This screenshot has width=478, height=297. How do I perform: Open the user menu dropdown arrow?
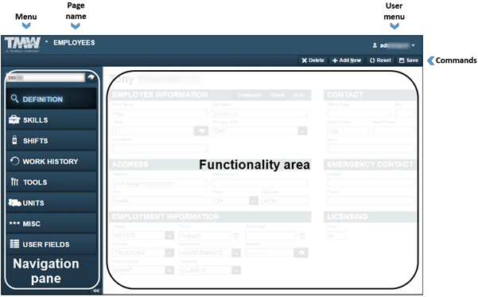click(x=413, y=45)
